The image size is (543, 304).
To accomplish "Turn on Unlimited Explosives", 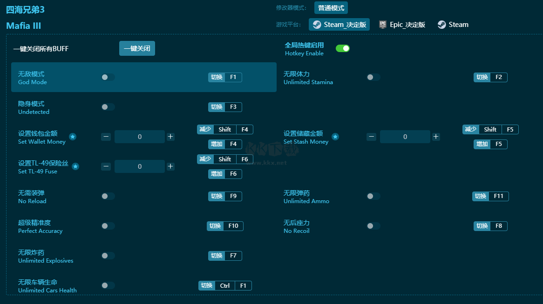I will (108, 256).
